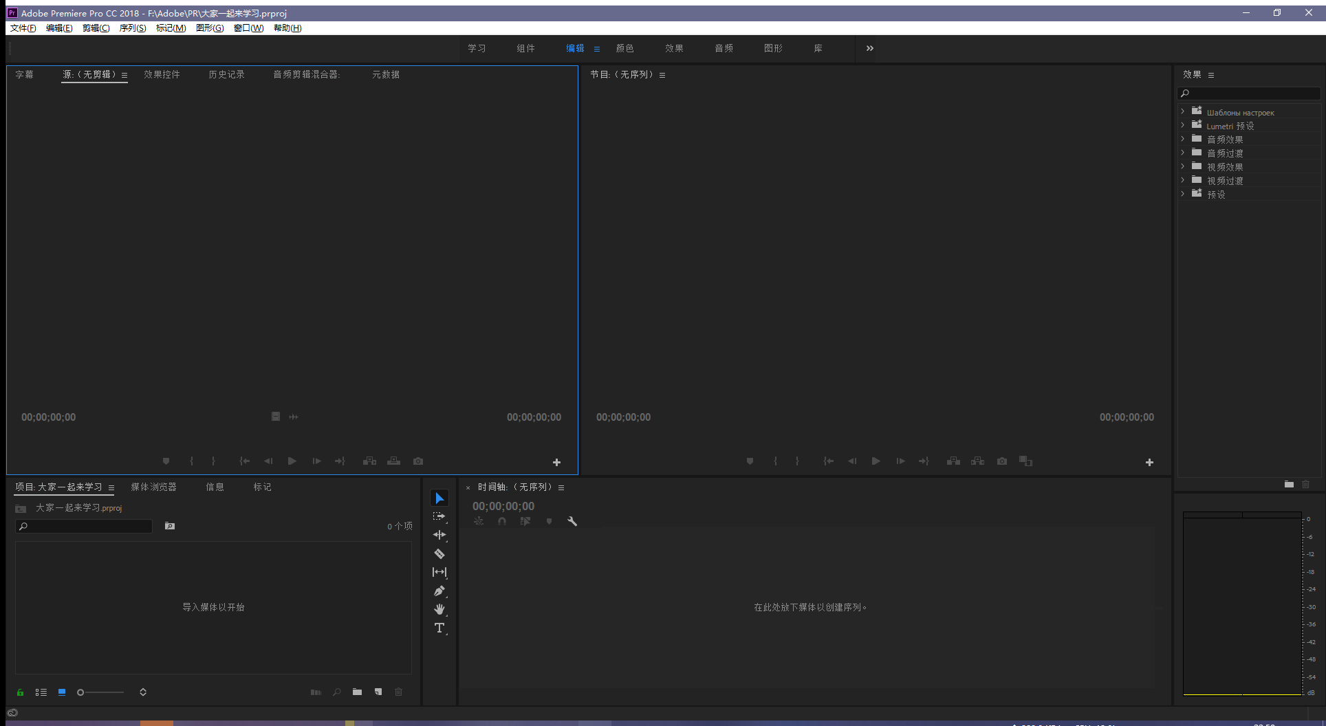The width and height of the screenshot is (1326, 726).
Task: Switch to the 媒体浏览器 tab
Action: pos(154,487)
